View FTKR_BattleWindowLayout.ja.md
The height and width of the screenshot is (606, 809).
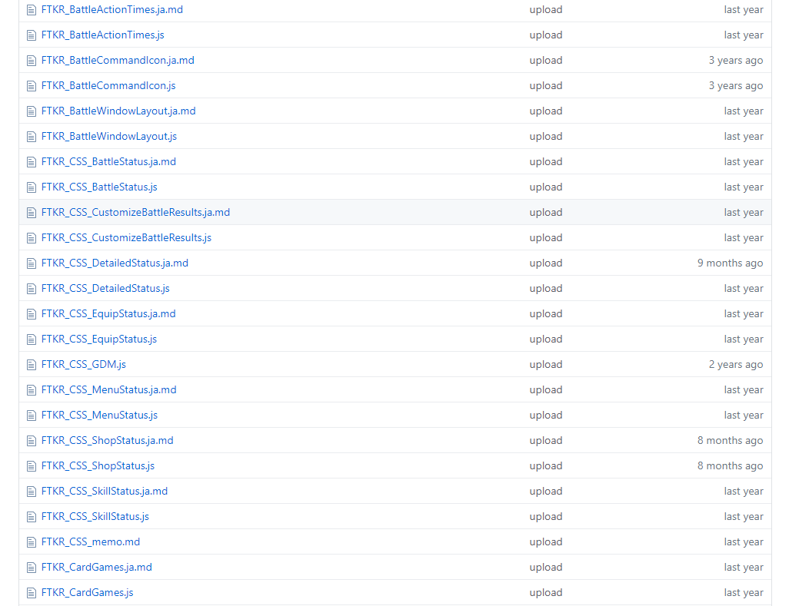[x=118, y=111]
